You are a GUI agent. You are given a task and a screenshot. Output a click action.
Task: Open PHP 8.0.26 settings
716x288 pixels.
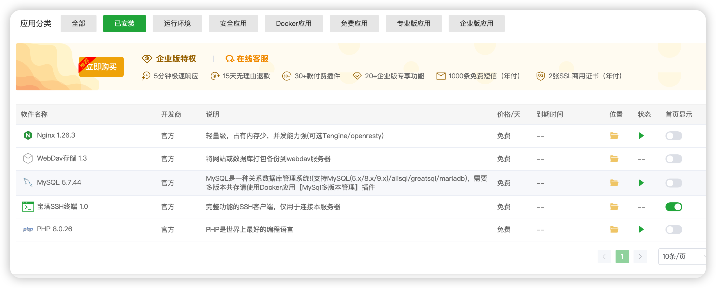click(x=55, y=229)
